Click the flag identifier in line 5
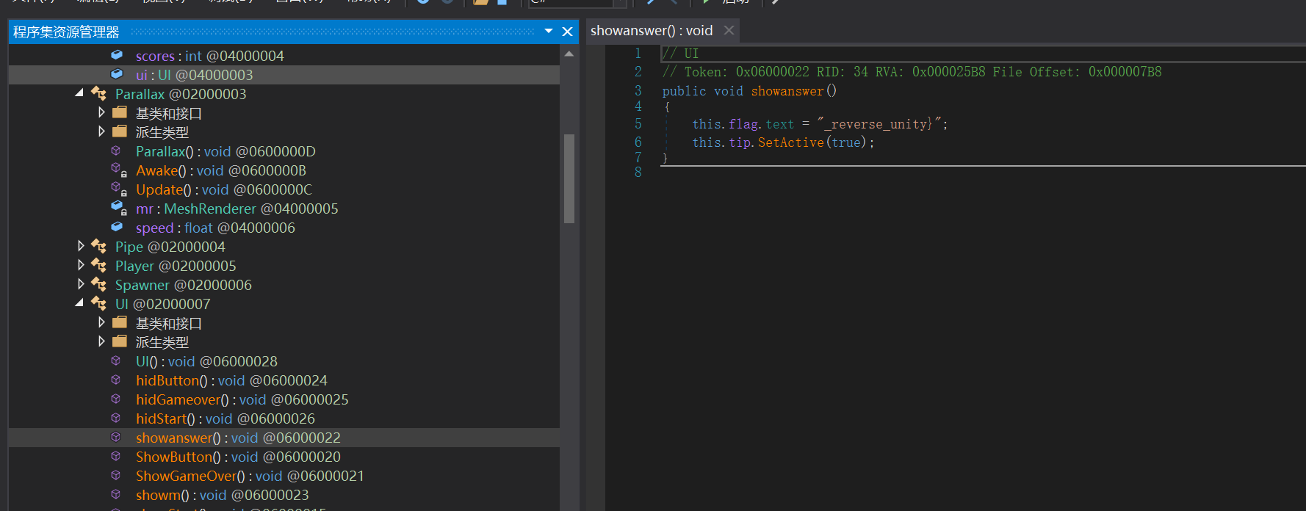 coord(743,124)
